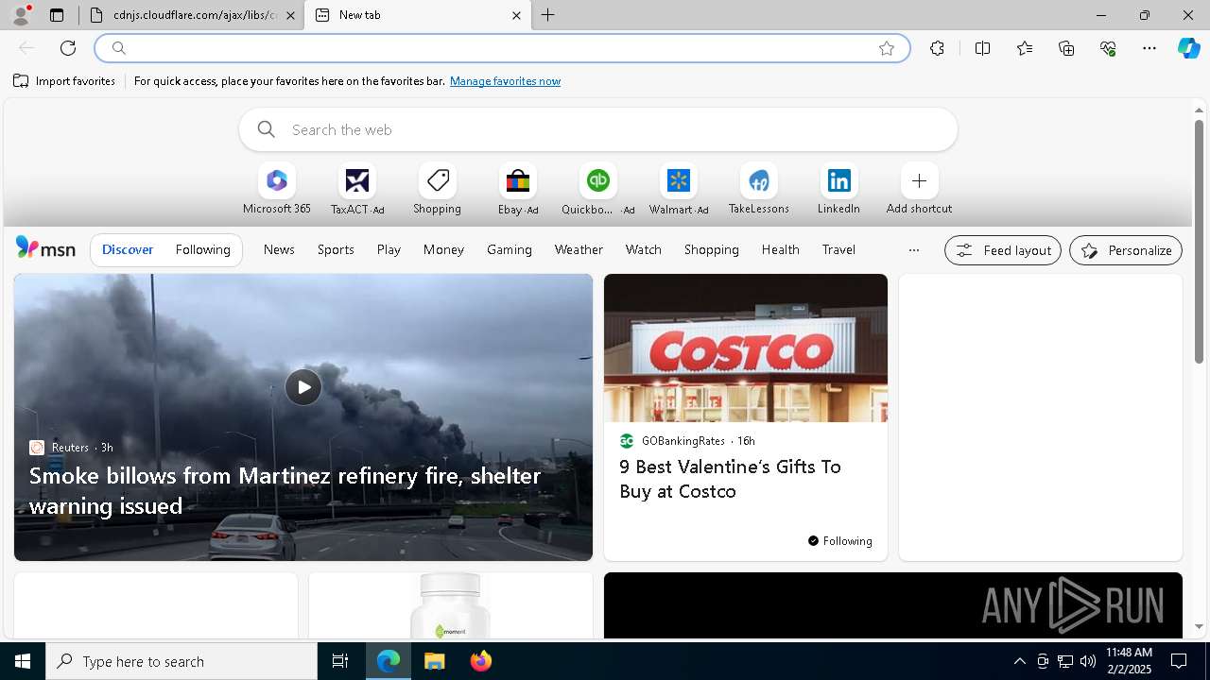Switch to the Following tab
The width and height of the screenshot is (1210, 680).
(x=202, y=249)
